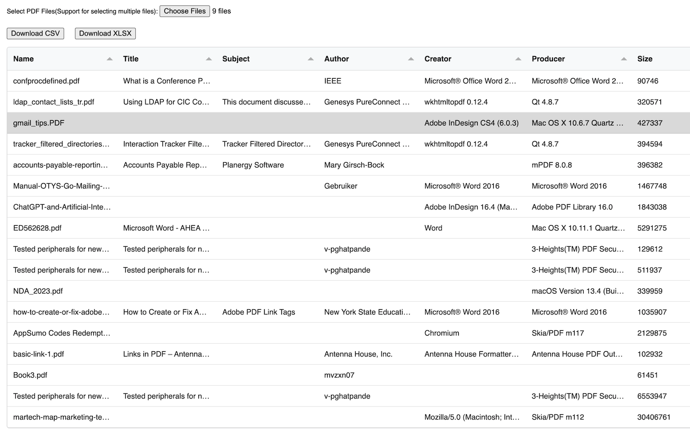This screenshot has height=431, width=690.
Task: Click the sort arrow in the Title header
Action: [x=209, y=59]
